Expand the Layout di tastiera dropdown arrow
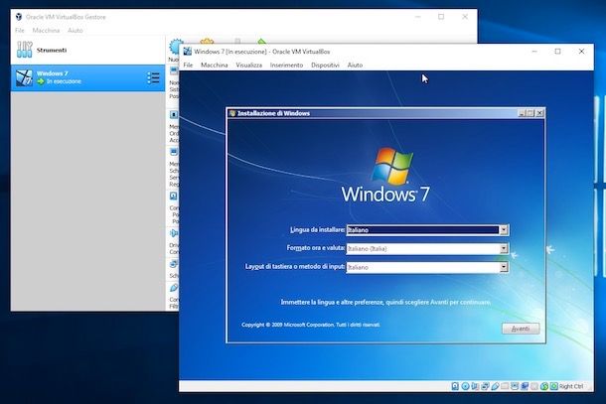This screenshot has height=404, width=606. click(504, 267)
